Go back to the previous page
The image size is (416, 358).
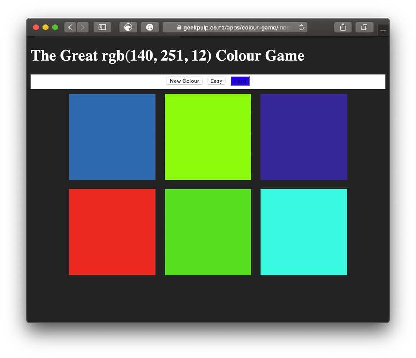[x=70, y=27]
